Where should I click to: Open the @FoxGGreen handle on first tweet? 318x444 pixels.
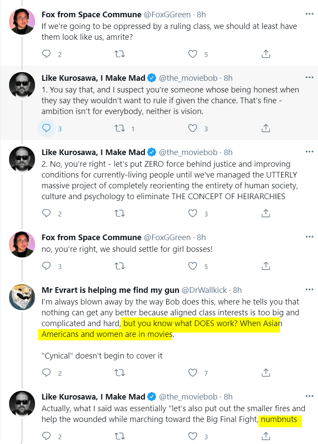click(x=167, y=14)
